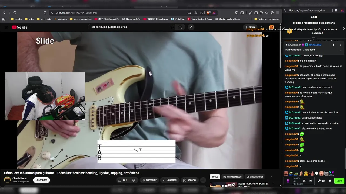Open pinned message three-dot options
346x194 pixels.
click(x=340, y=45)
